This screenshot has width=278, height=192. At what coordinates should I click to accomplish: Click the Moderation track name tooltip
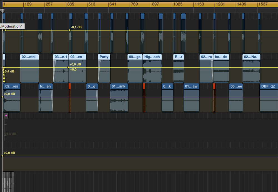click(12, 26)
